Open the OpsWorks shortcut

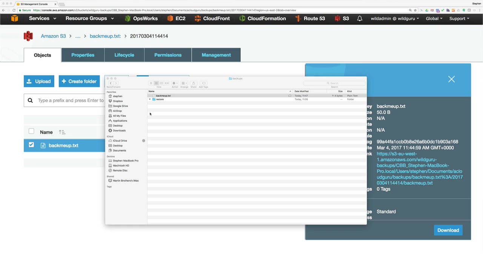click(141, 19)
